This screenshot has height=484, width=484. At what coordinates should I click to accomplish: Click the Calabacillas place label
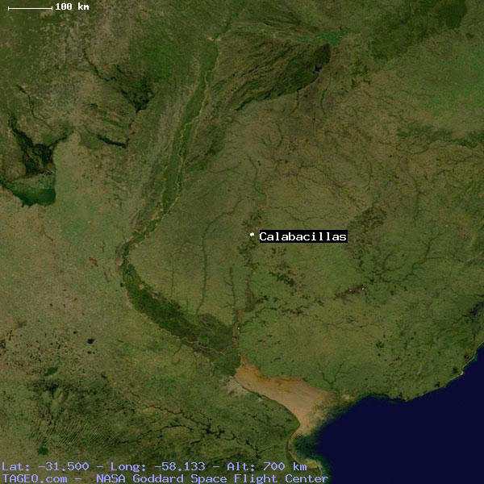(303, 236)
